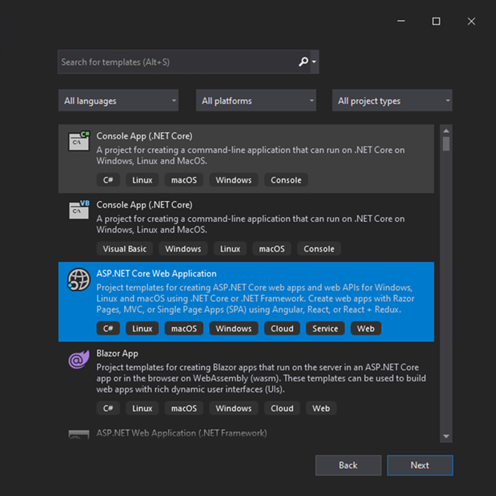Click the Linux tag of C# Console App

coord(142,180)
